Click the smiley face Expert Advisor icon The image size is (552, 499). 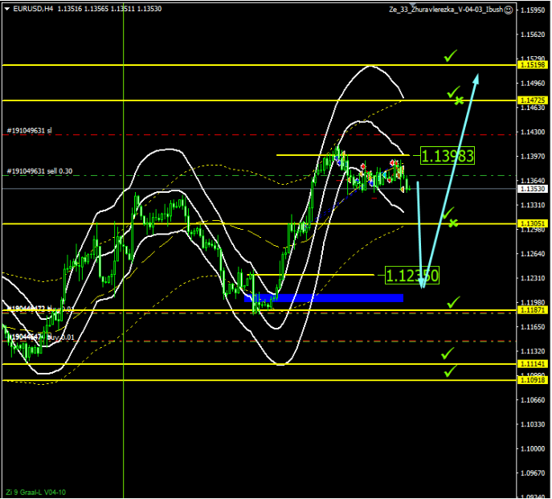click(x=510, y=9)
